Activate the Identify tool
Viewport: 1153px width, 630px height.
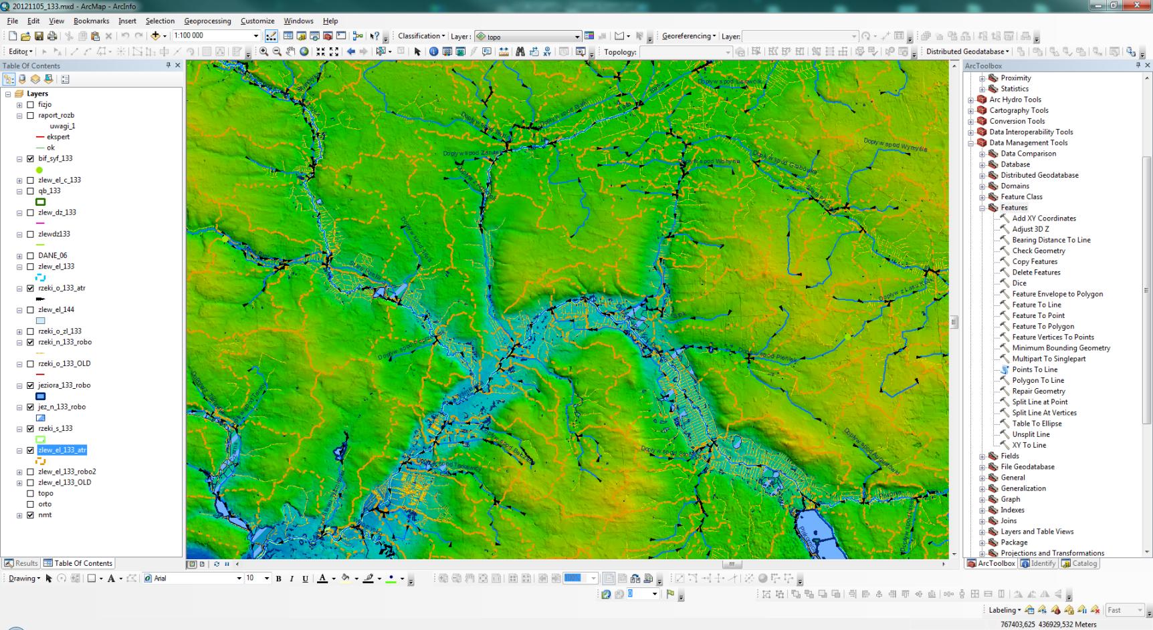pos(433,51)
